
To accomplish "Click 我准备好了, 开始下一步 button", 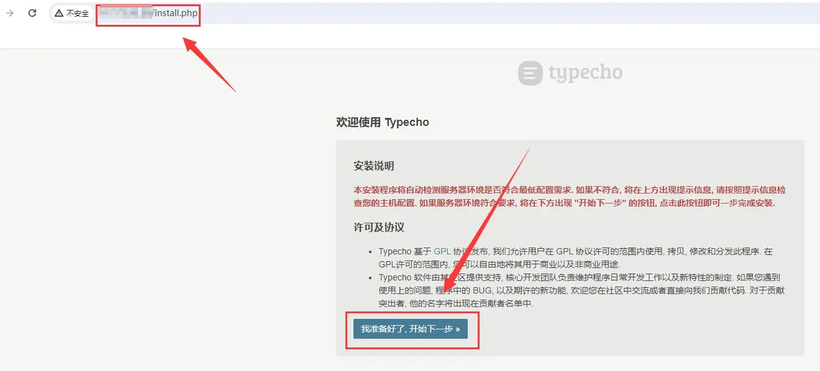I will point(411,329).
